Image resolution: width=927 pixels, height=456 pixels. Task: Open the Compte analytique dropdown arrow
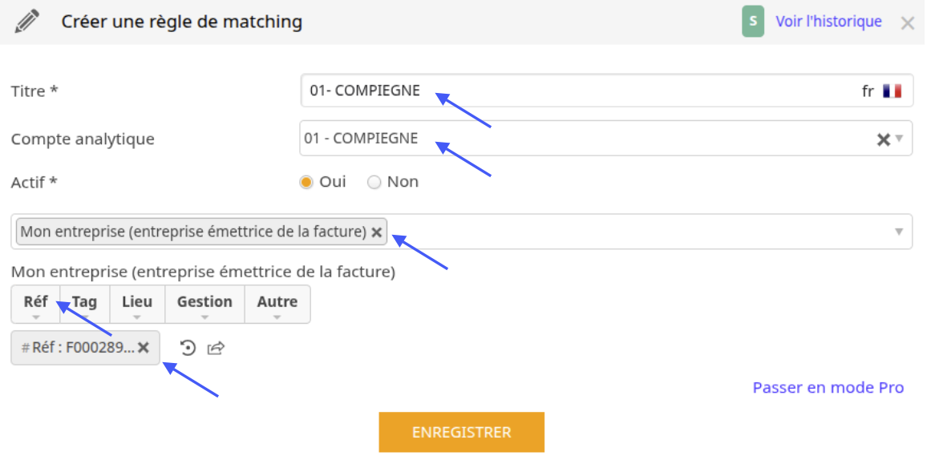(x=900, y=139)
